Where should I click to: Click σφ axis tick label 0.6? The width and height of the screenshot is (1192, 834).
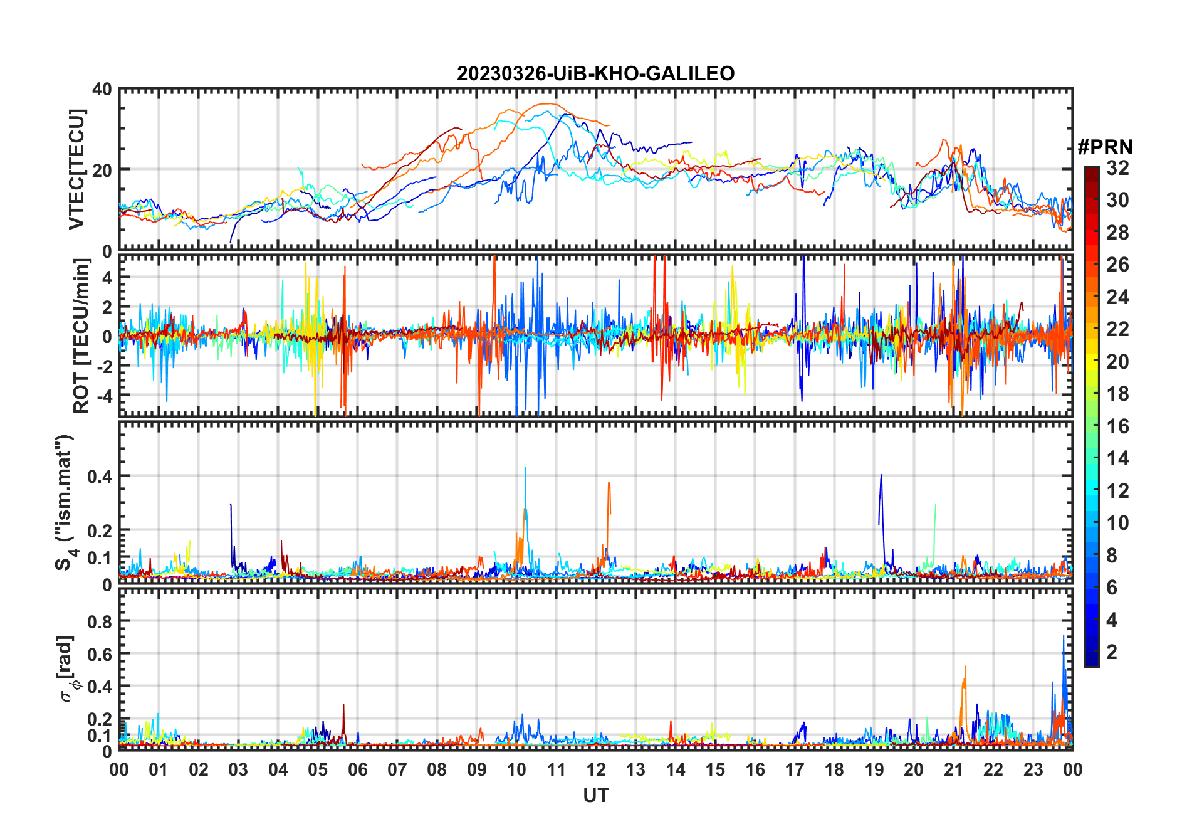point(100,654)
